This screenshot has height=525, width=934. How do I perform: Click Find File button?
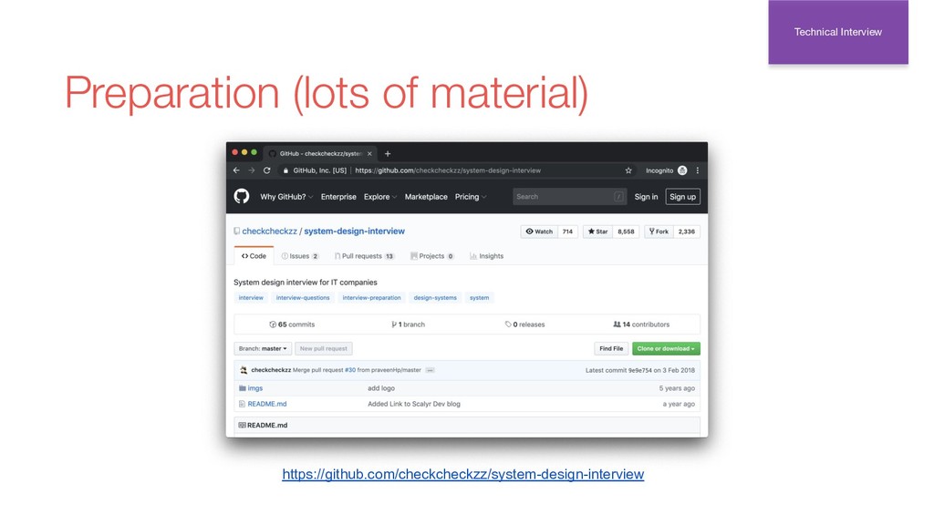(x=611, y=349)
